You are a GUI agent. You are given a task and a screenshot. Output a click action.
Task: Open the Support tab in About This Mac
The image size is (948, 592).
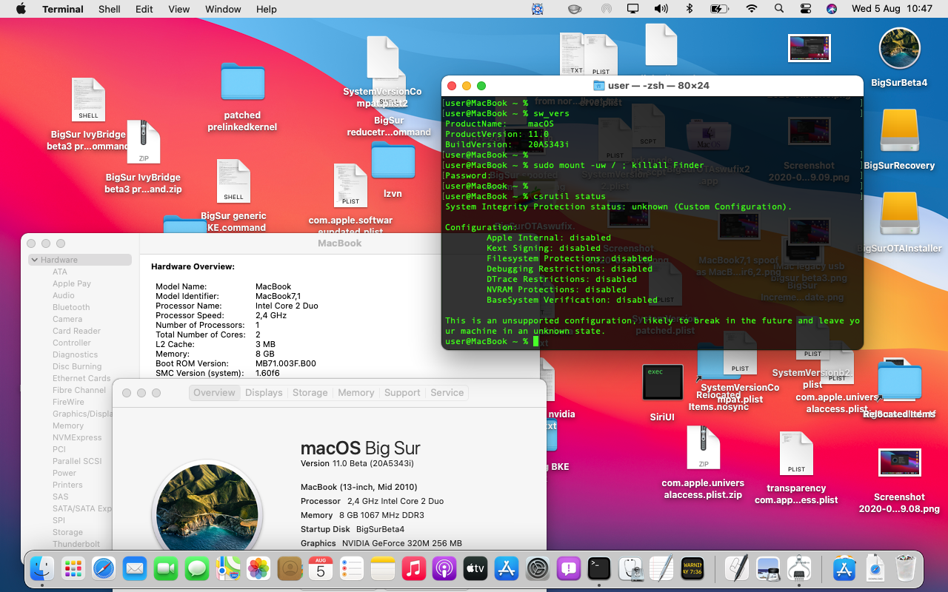(x=402, y=393)
